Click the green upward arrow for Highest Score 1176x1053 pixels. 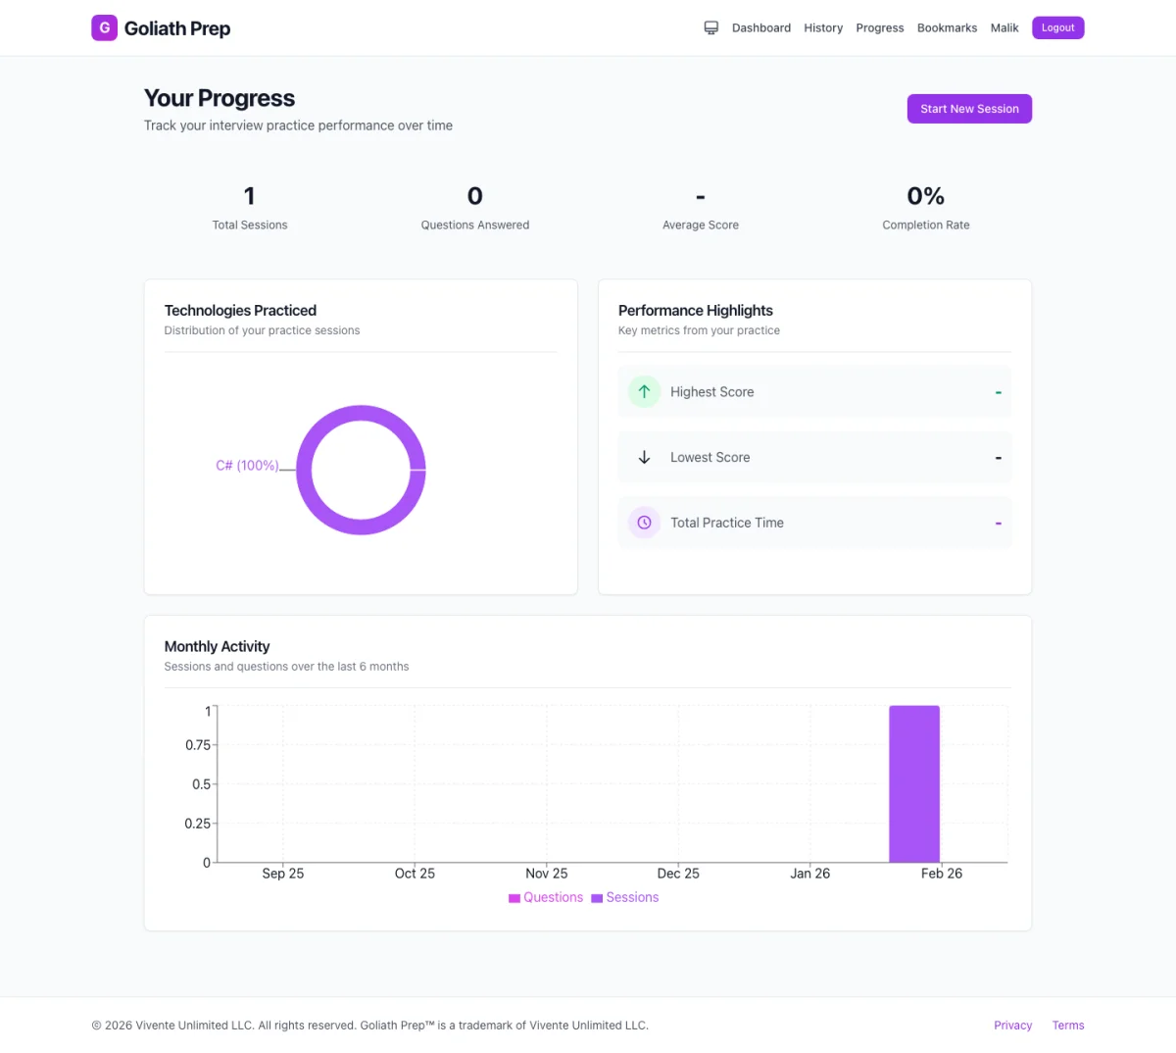644,391
